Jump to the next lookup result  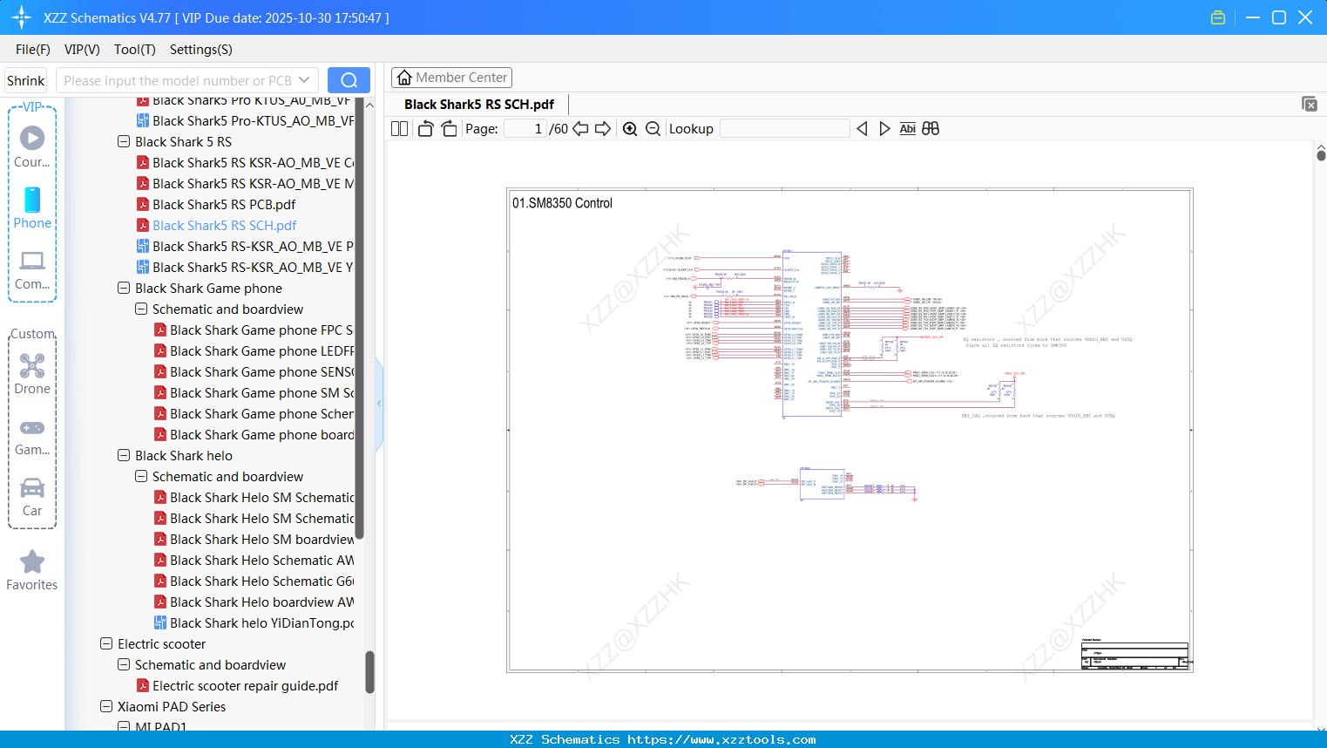(884, 129)
